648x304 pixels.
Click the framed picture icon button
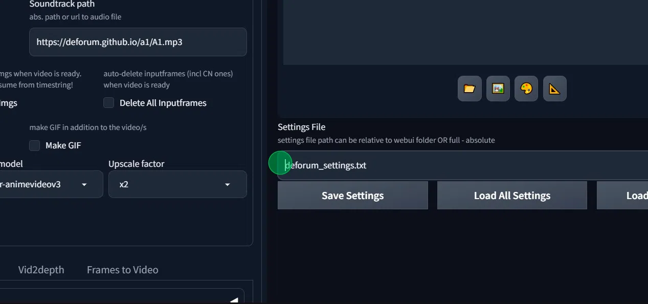(x=497, y=88)
